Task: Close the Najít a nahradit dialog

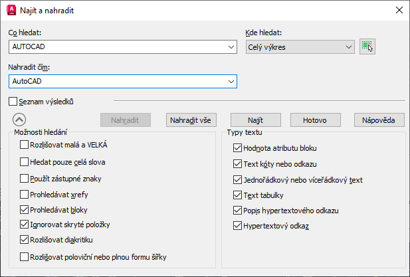Action: click(399, 10)
